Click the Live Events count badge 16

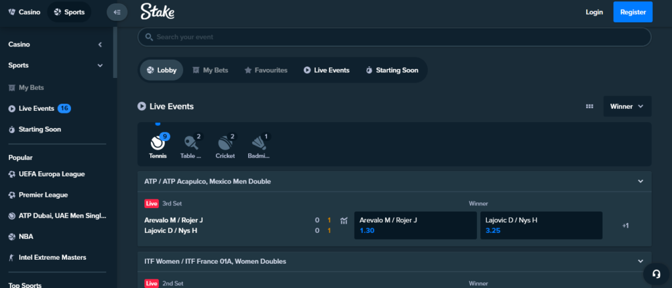pyautogui.click(x=64, y=108)
